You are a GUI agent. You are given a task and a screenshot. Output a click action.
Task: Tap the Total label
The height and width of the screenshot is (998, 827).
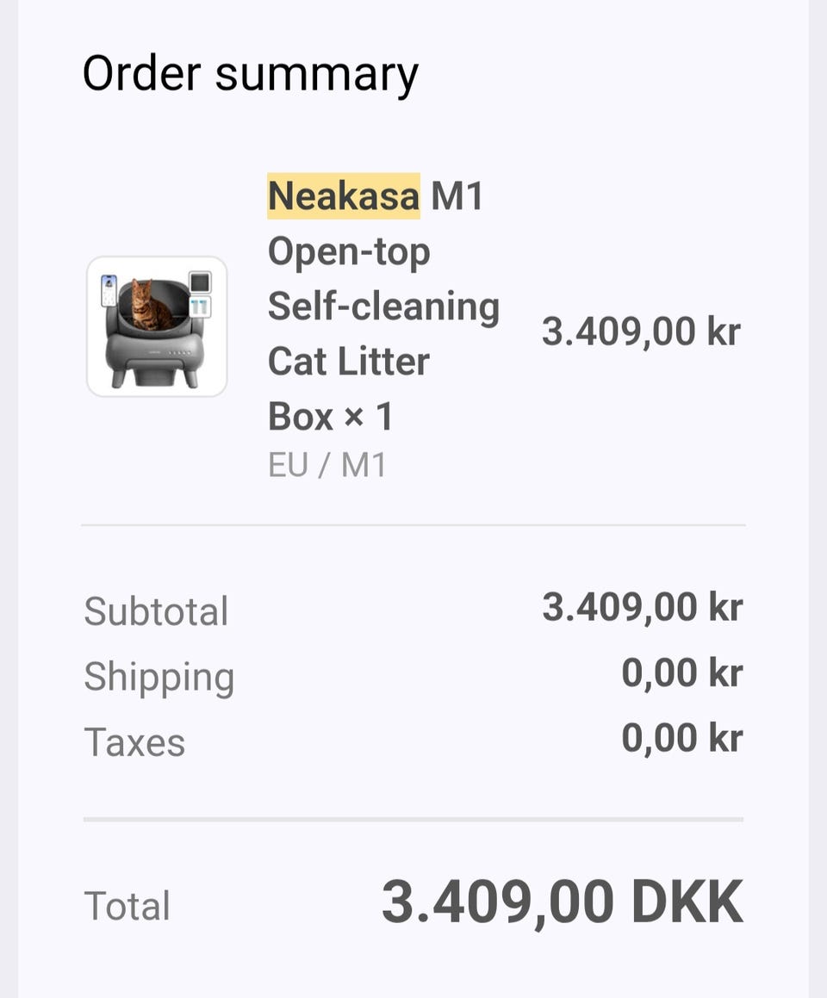coord(127,906)
